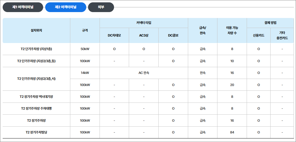Select the T2 단기주차장 (지상2/3층,동) row label
Screen dimensions: 296x142
(36, 61)
